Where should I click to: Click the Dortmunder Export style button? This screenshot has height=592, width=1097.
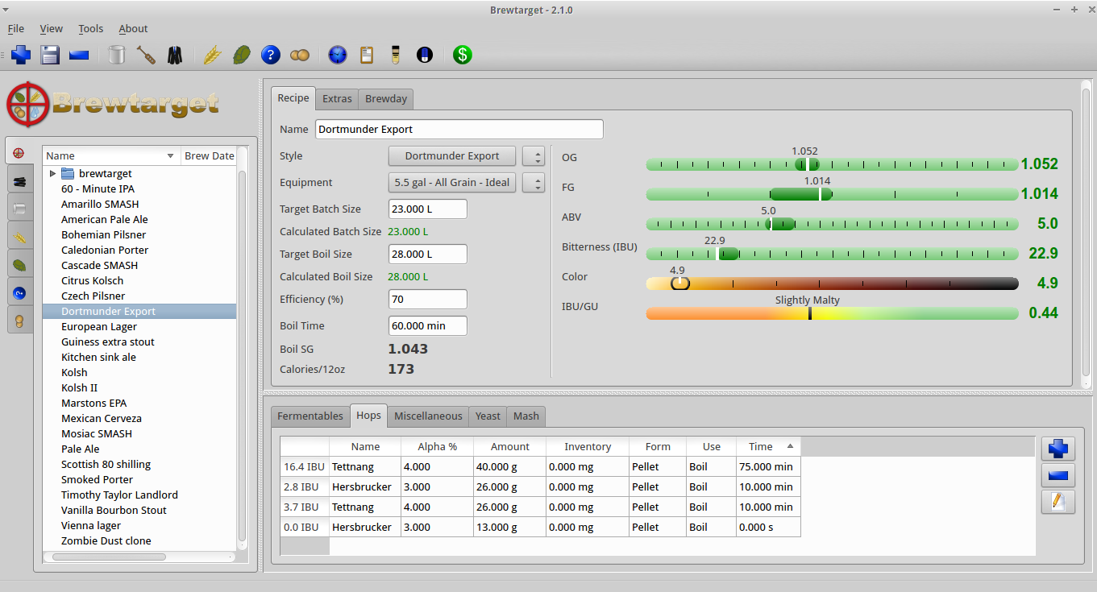coord(452,156)
